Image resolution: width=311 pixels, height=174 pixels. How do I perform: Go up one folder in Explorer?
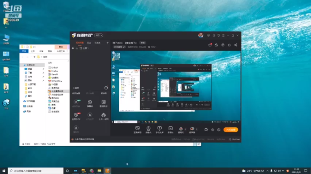click(x=34, y=57)
